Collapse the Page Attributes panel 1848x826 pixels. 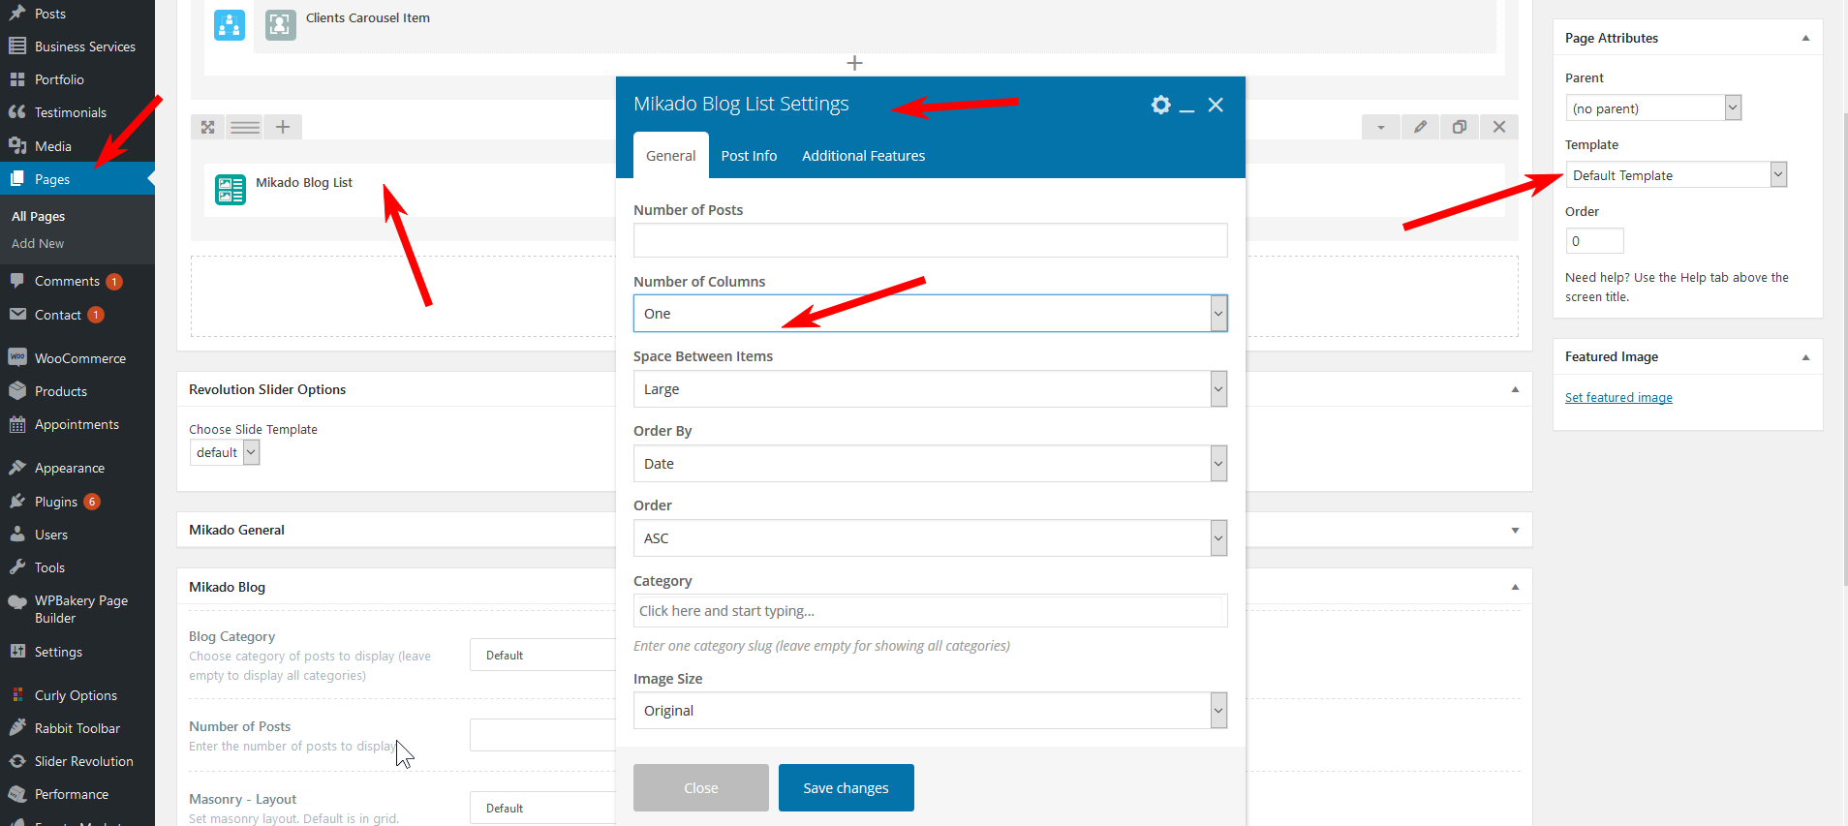click(1805, 38)
